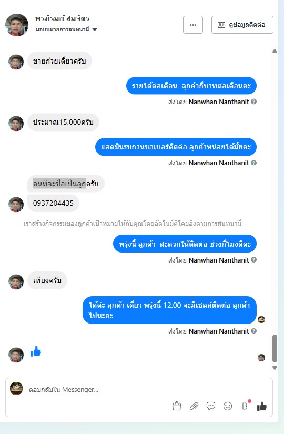This screenshot has height=434, width=284.
Task: Expand the มอบหมายการสนทนานี้ assignment dropdown
Action: pyautogui.click(x=66, y=29)
